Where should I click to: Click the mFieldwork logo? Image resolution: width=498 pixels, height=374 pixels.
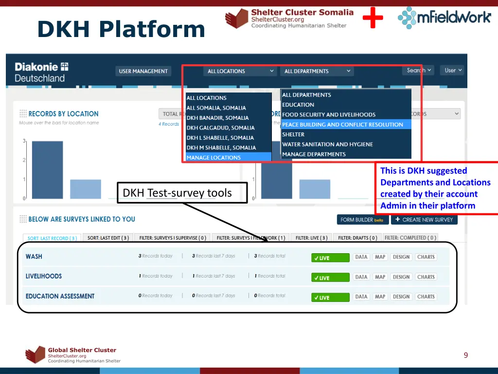pyautogui.click(x=445, y=18)
